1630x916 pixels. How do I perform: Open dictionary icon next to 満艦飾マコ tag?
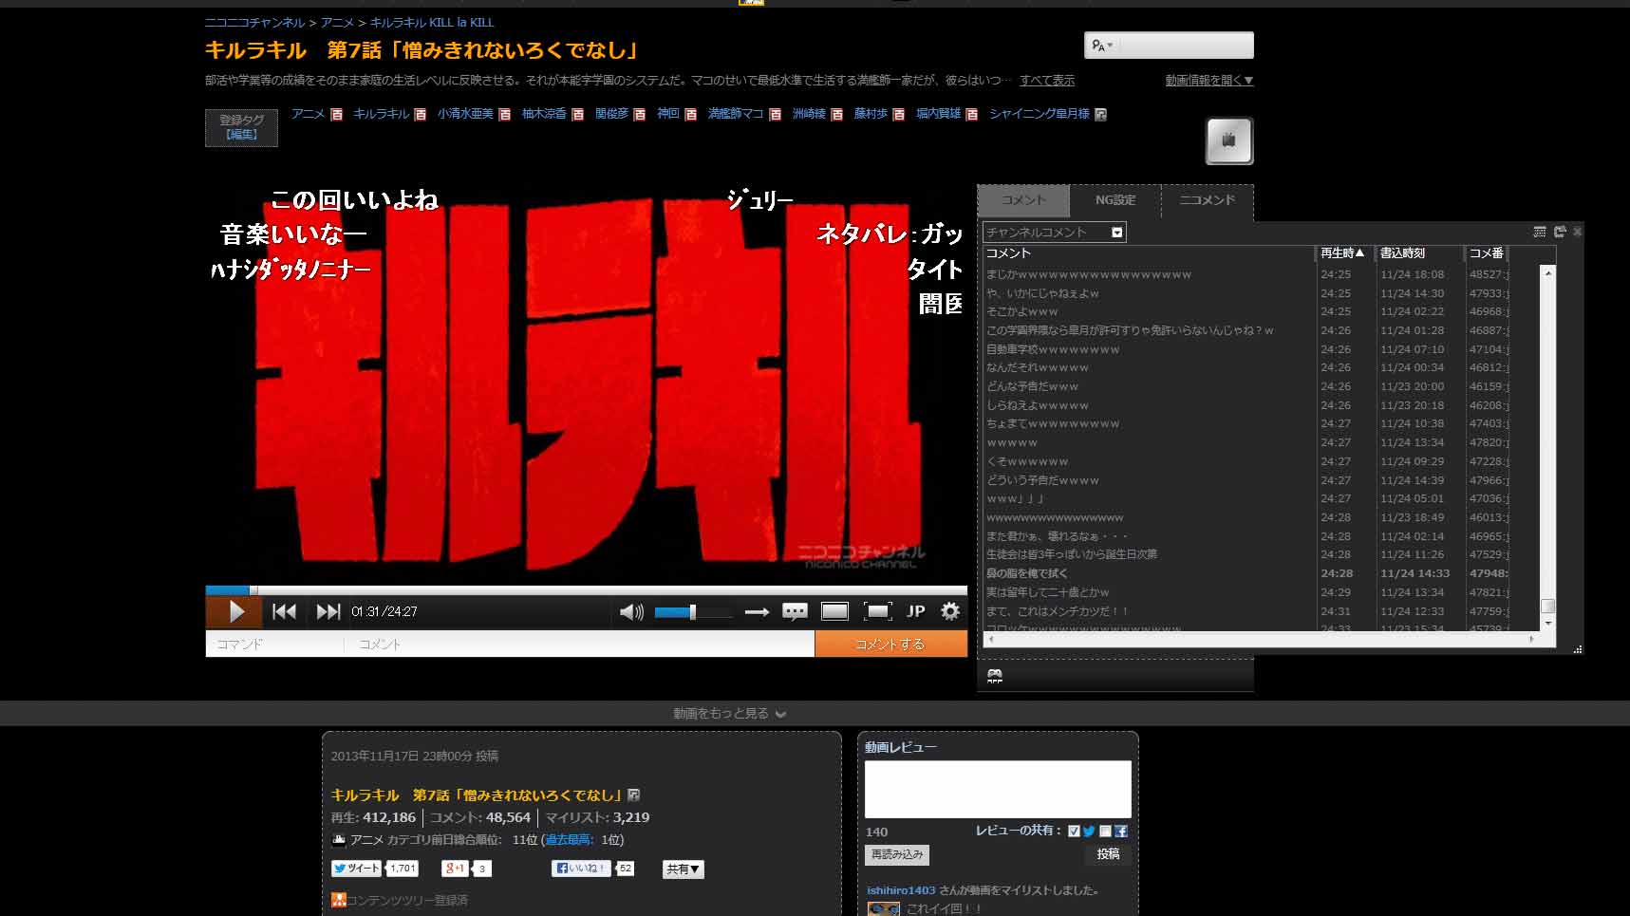(x=775, y=115)
